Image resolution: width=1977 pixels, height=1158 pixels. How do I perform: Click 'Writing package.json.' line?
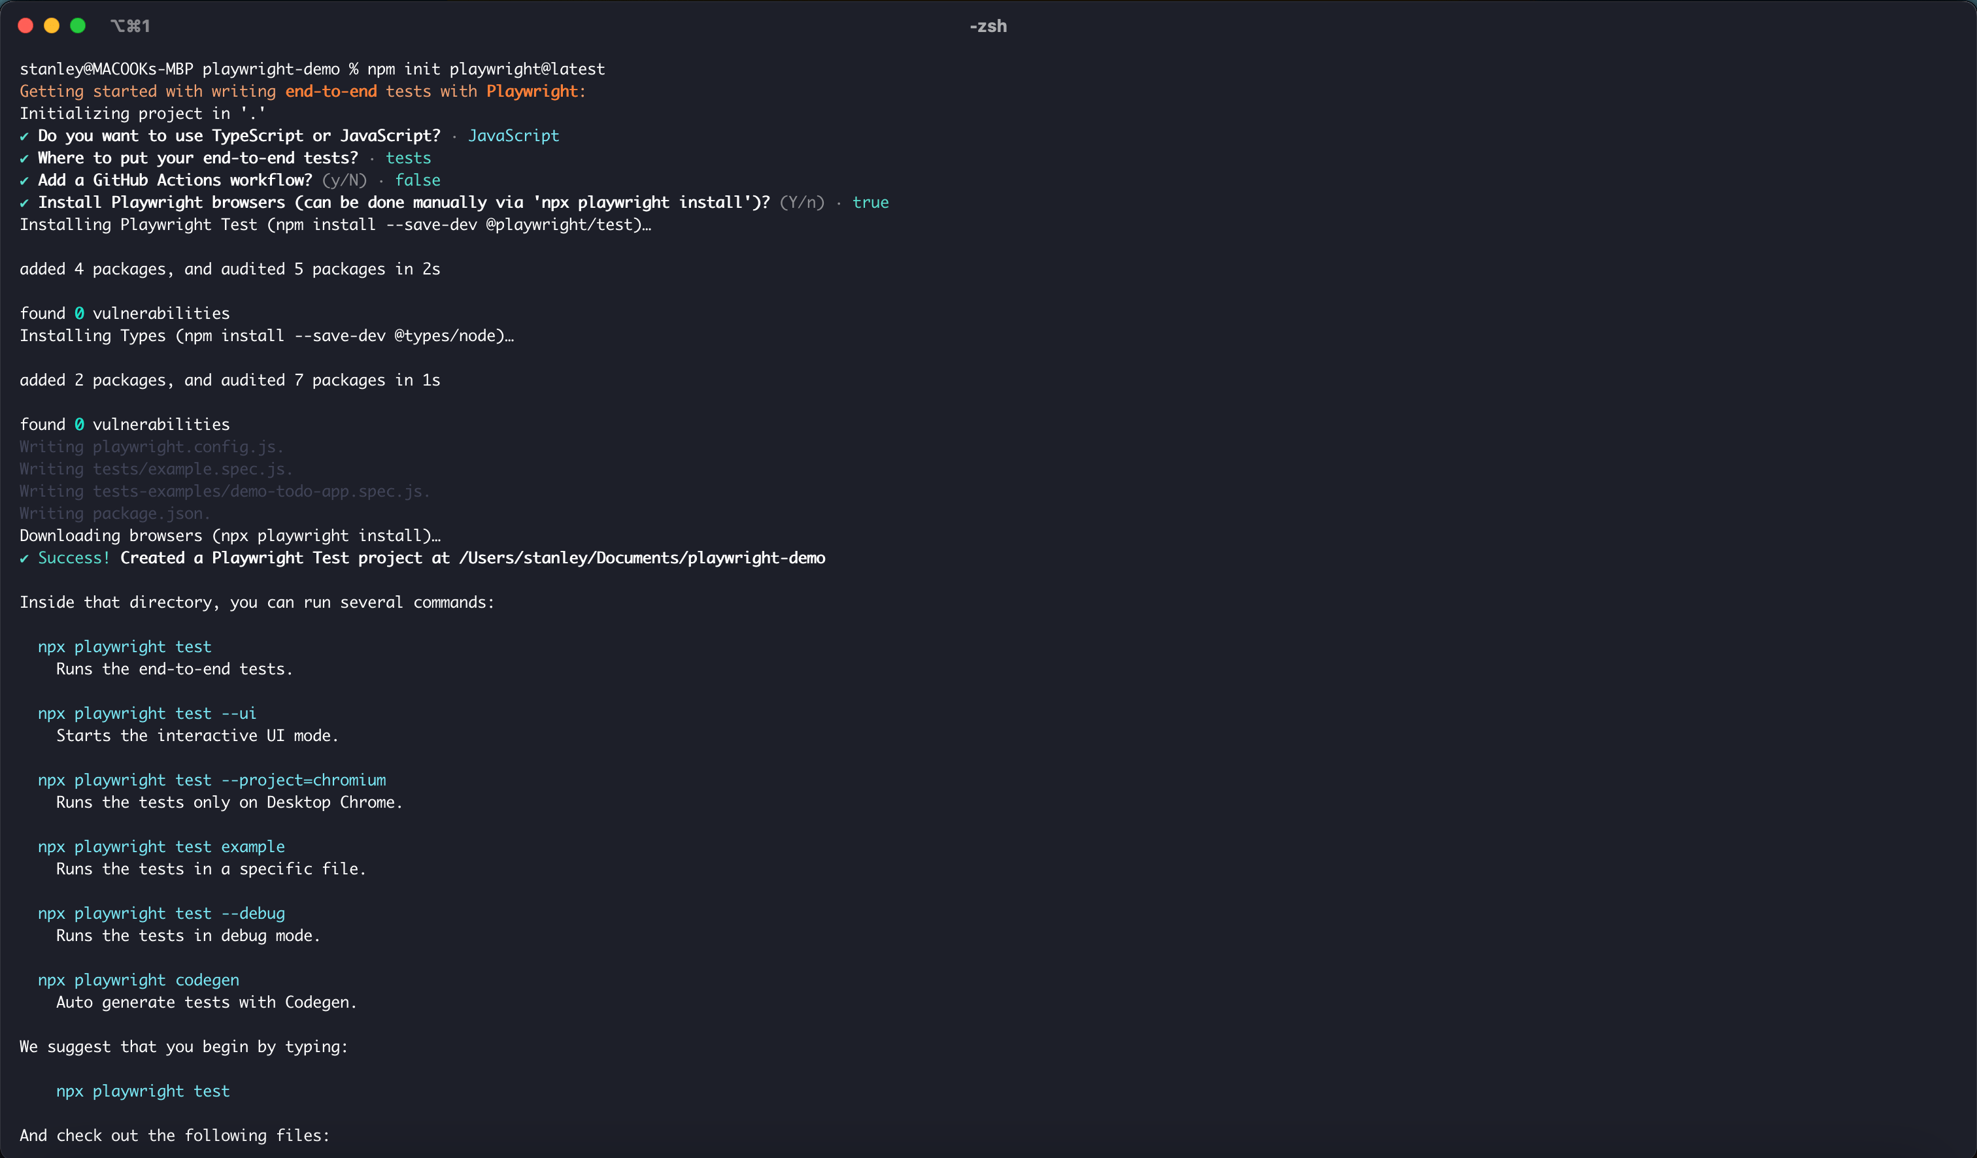(115, 514)
